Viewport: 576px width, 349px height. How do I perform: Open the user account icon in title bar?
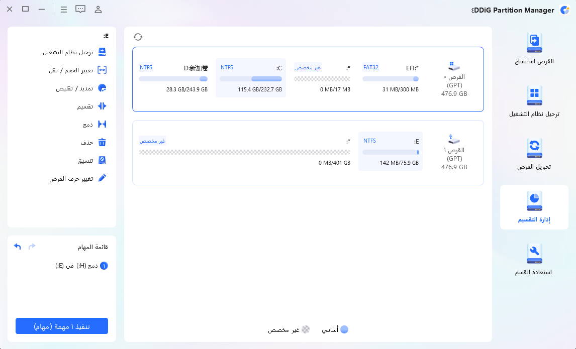click(99, 9)
